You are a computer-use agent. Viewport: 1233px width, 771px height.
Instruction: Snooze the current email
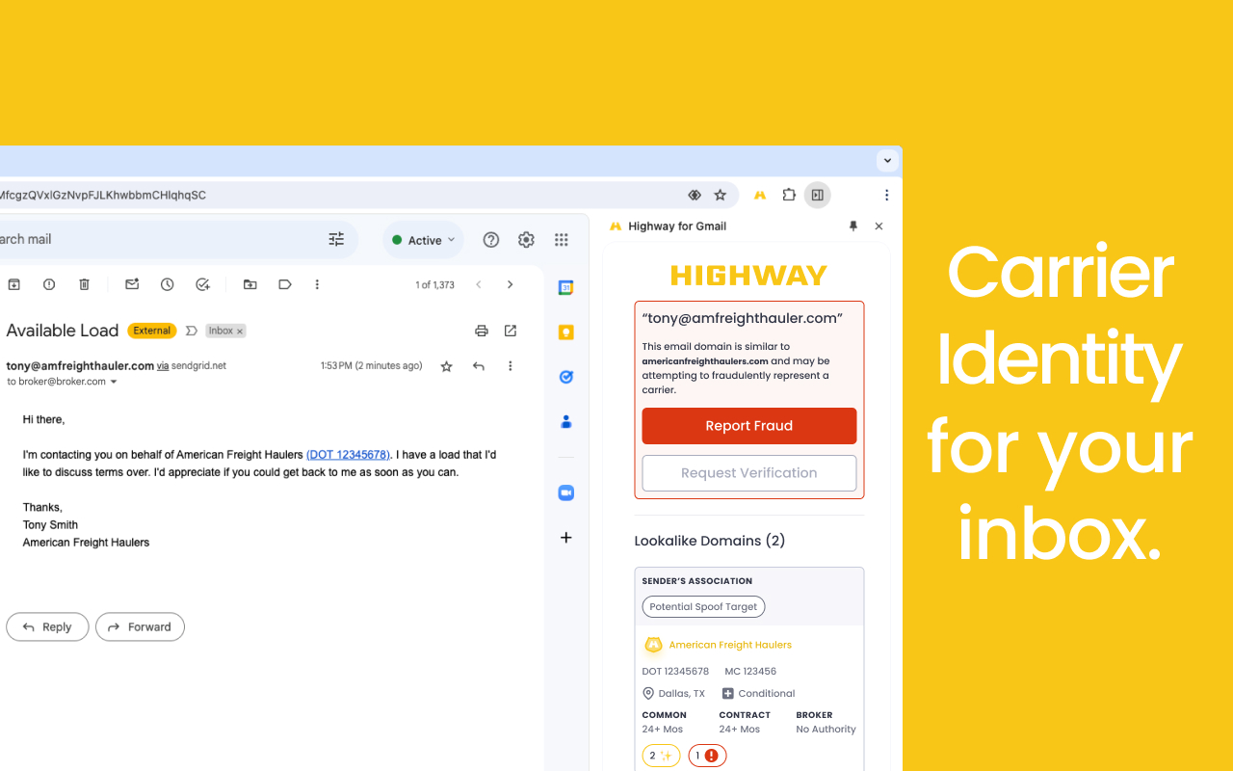(x=165, y=283)
